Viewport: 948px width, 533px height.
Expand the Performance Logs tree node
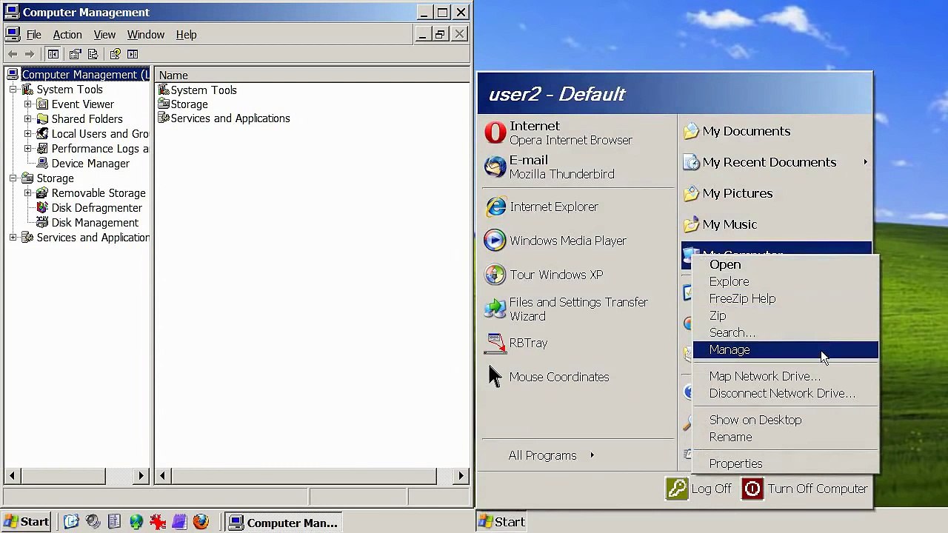[x=27, y=149]
